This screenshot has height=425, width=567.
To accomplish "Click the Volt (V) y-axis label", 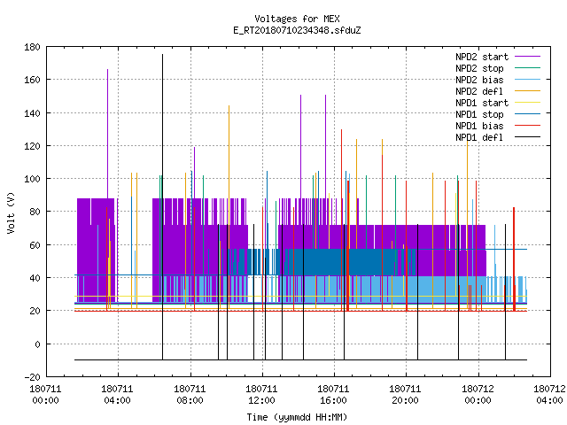I will (12, 212).
